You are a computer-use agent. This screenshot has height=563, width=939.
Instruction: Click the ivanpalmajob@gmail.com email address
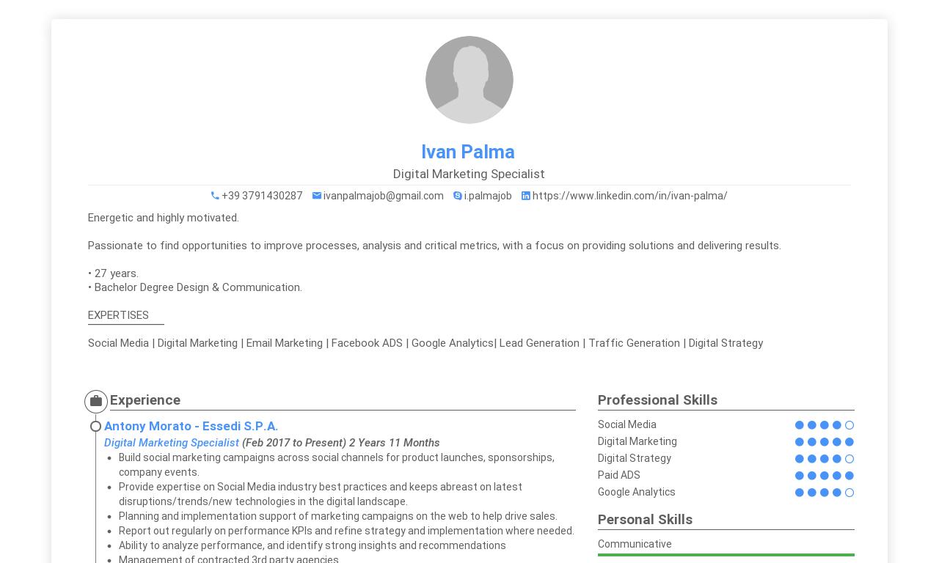[x=383, y=196]
